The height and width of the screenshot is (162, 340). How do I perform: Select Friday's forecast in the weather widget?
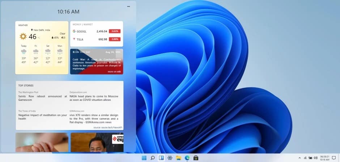point(36,54)
